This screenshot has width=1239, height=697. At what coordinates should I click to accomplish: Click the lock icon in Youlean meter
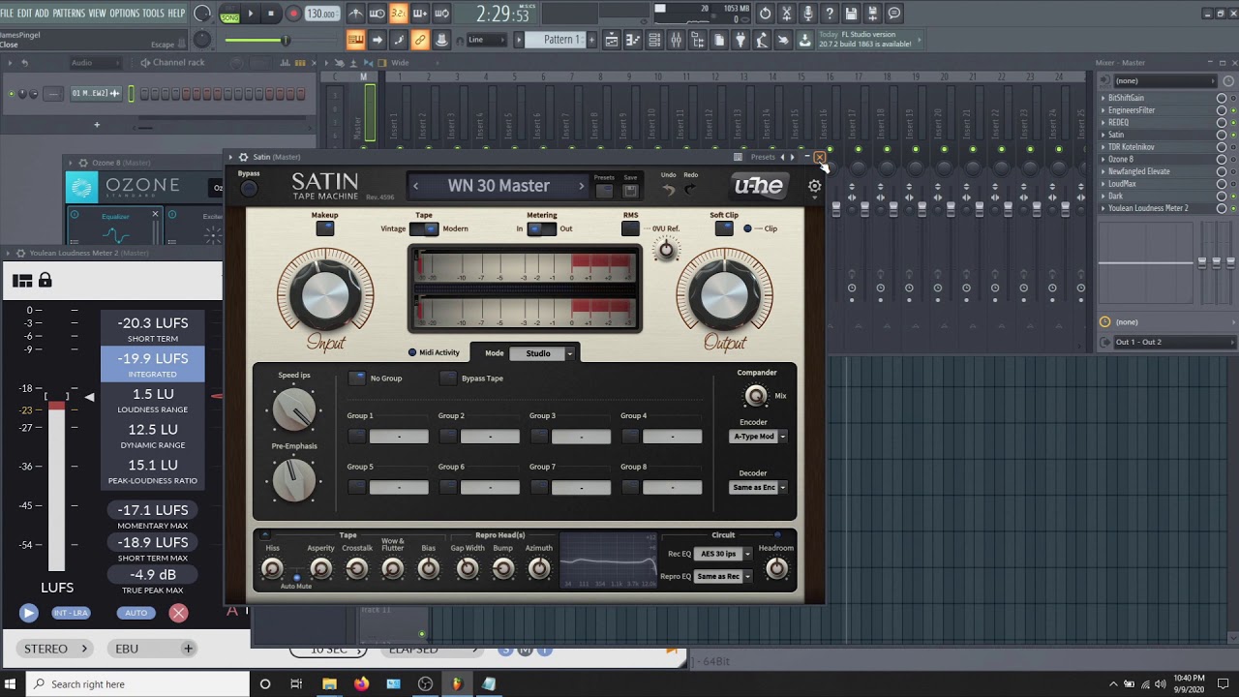tap(45, 281)
